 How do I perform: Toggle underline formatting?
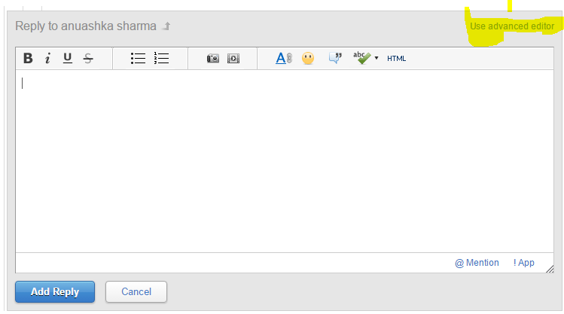[x=68, y=58]
